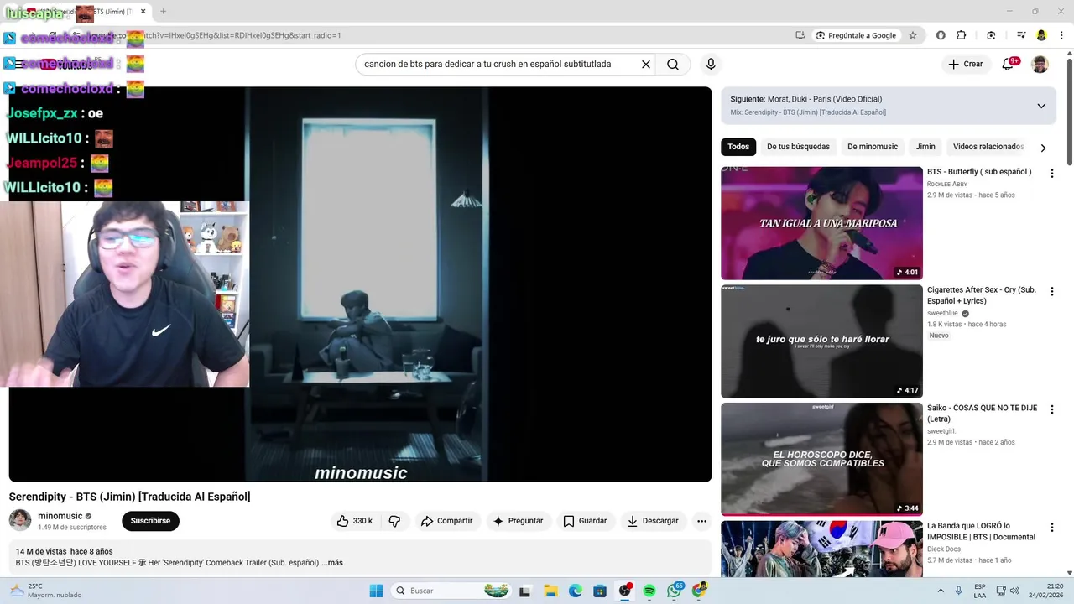Screen dimensions: 1074x604
Task: Expand the Siguiente mix playlist panel
Action: 1041,106
